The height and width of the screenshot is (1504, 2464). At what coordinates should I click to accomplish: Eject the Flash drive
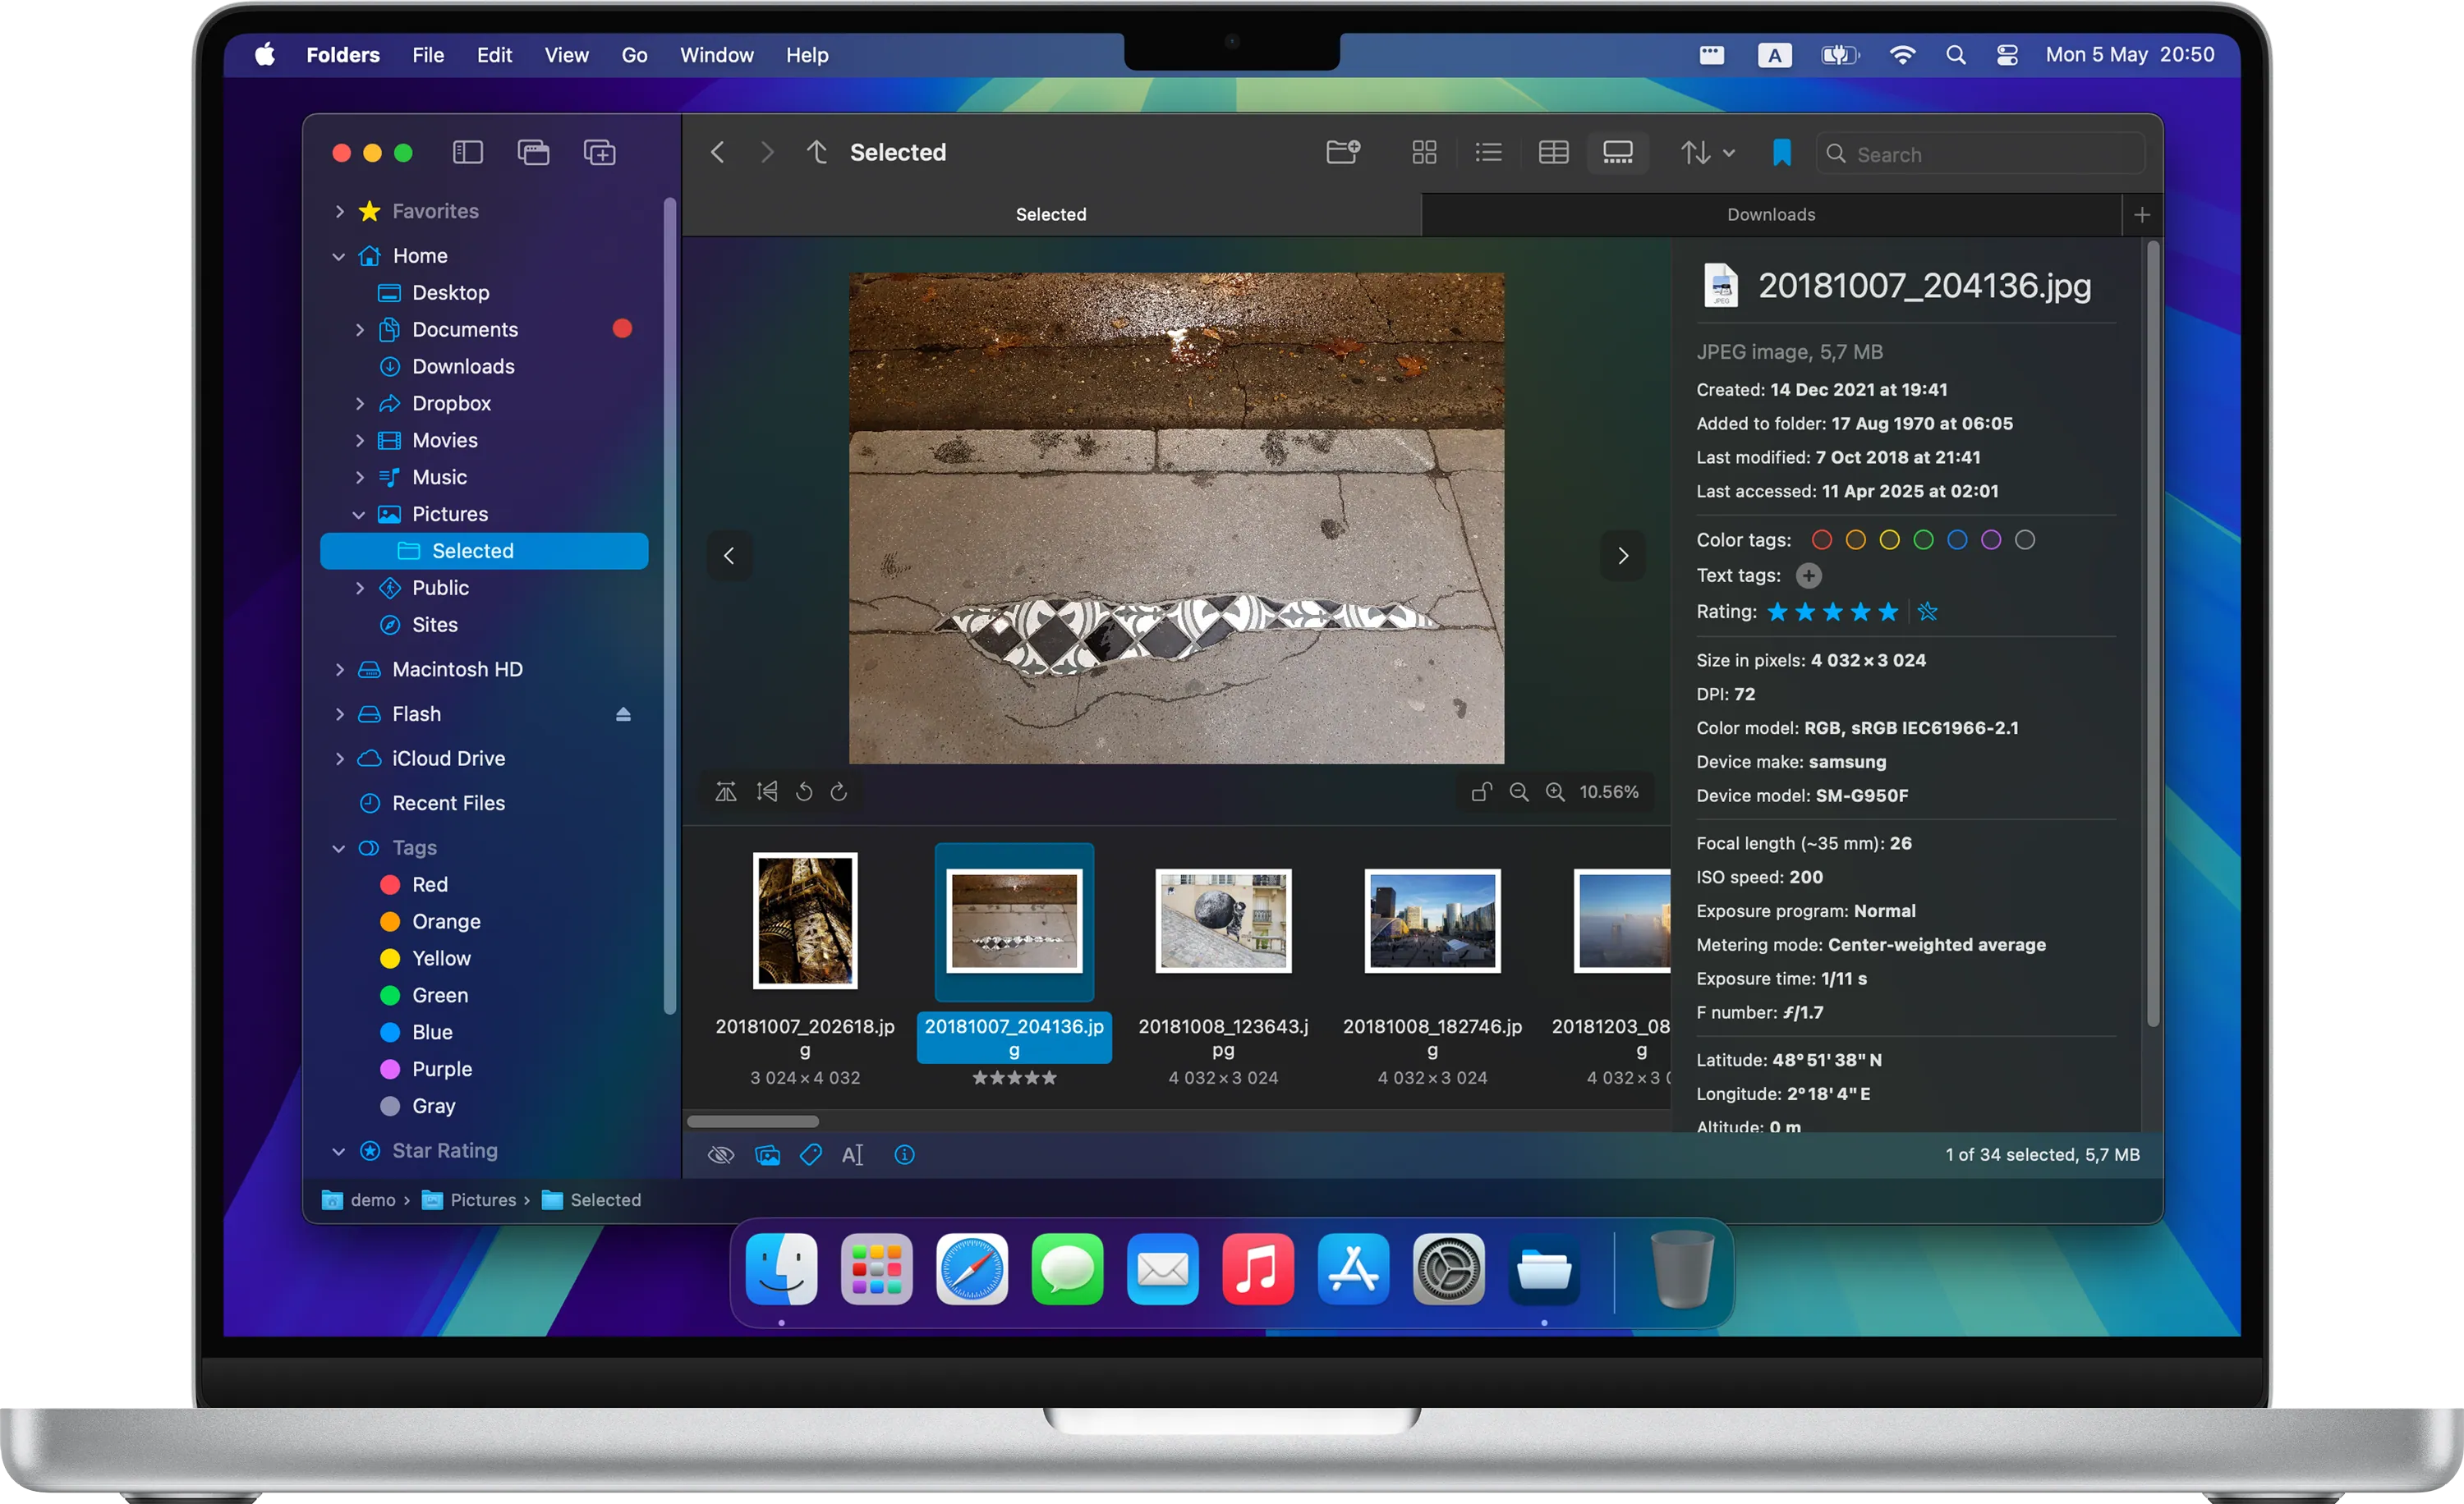tap(623, 713)
